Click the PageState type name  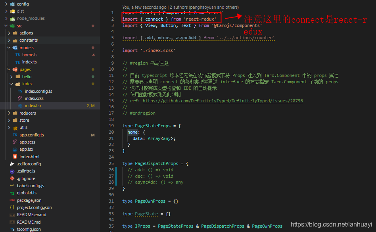pos(146,214)
